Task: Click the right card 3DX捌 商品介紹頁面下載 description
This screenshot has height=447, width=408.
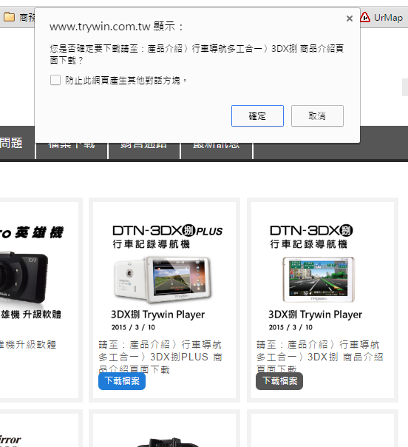Action: coord(320,357)
